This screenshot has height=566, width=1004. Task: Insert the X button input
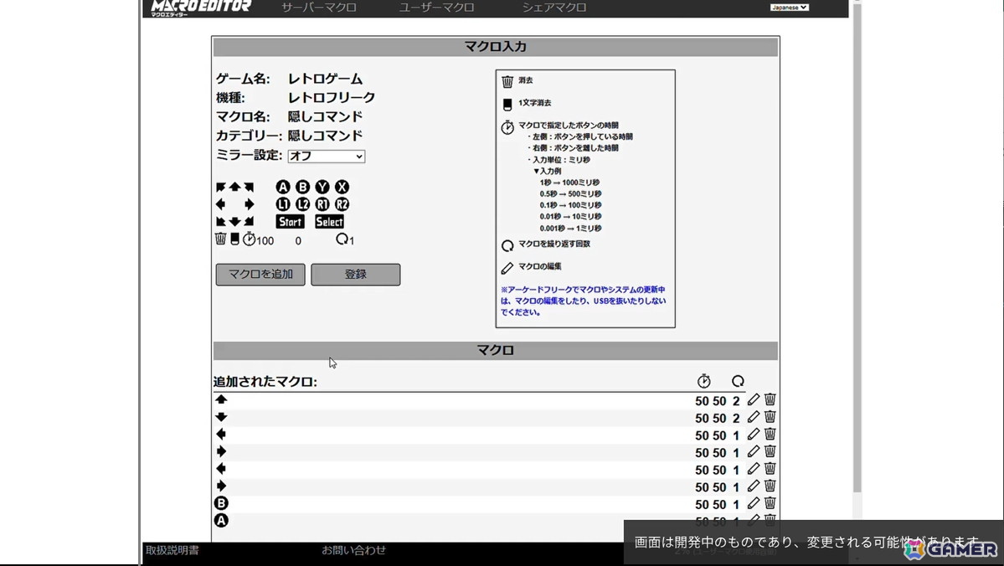342,187
